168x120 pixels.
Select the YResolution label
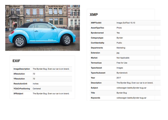pyautogui.click(x=19, y=79)
